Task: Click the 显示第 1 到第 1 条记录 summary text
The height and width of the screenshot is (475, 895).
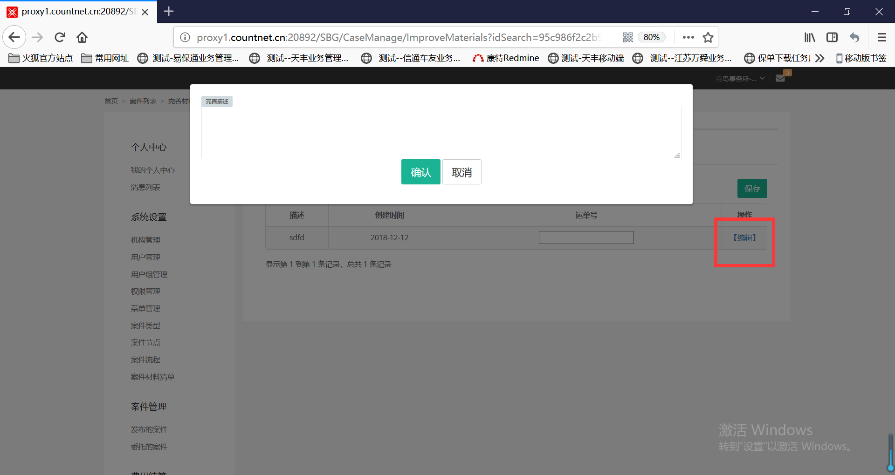Action: coord(329,265)
